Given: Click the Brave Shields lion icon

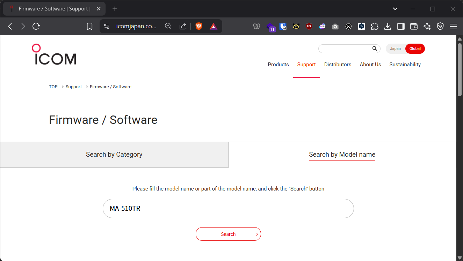Looking at the screenshot, I should click(x=199, y=26).
